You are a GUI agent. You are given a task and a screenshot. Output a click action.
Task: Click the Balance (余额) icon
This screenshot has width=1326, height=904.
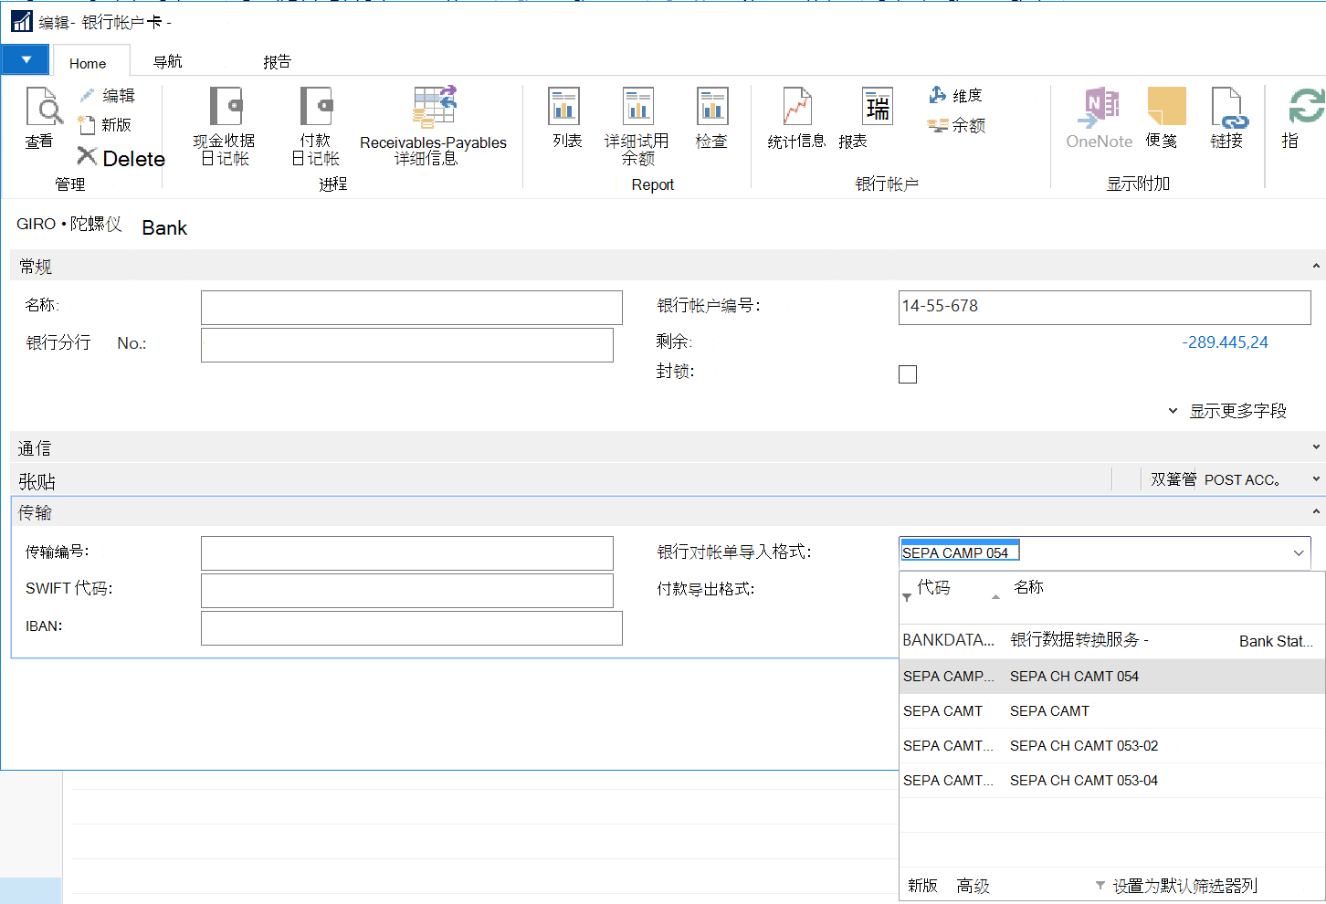[938, 125]
